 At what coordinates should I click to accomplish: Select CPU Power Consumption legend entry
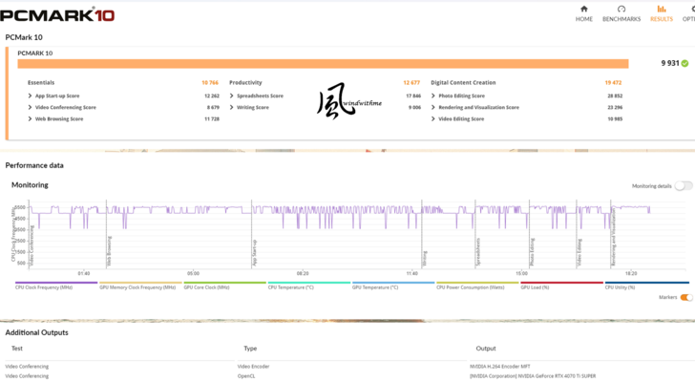(x=468, y=286)
